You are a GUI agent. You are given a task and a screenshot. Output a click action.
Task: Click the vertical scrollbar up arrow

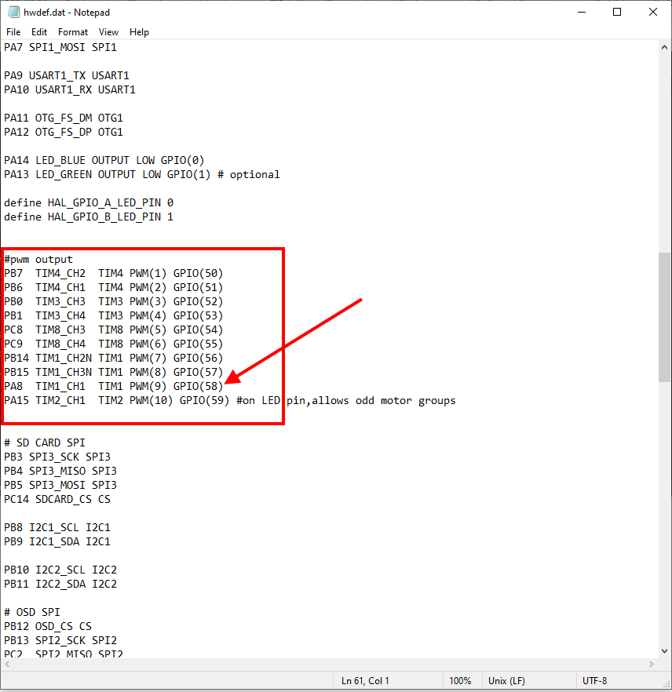pos(663,47)
